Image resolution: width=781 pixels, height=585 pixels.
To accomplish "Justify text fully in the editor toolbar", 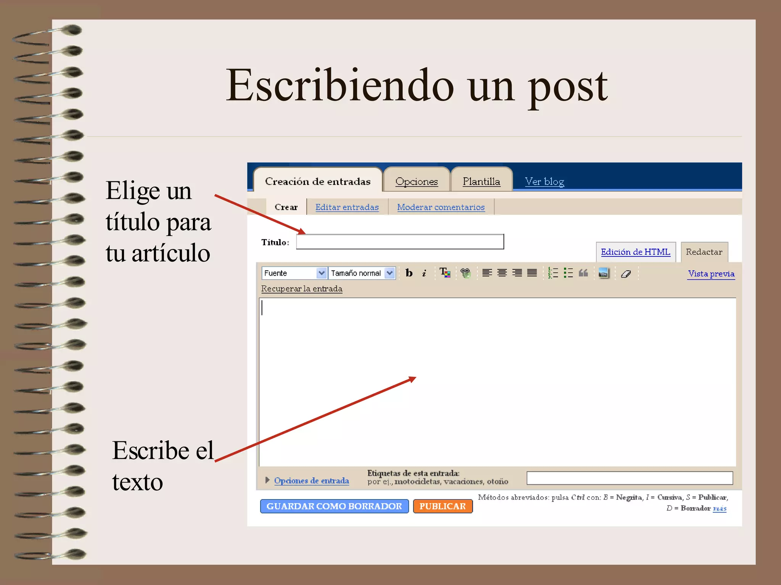I will click(532, 273).
